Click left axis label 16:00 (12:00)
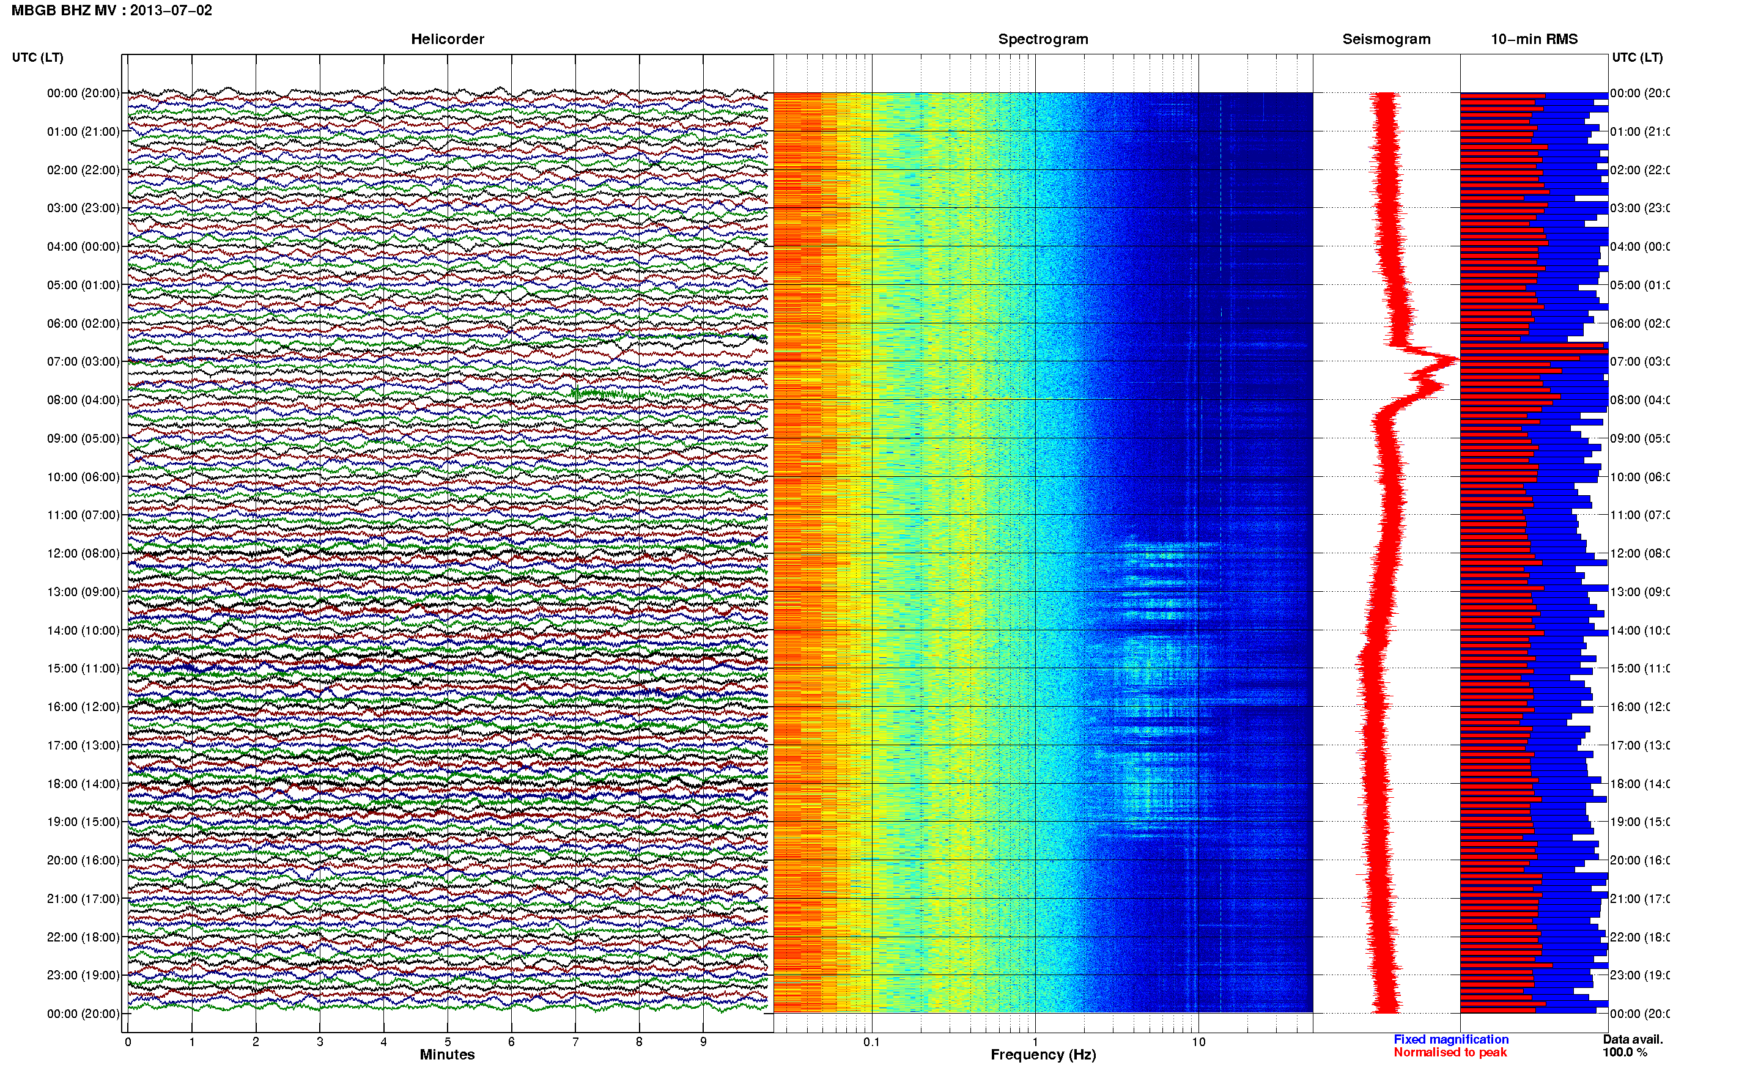 [x=83, y=707]
